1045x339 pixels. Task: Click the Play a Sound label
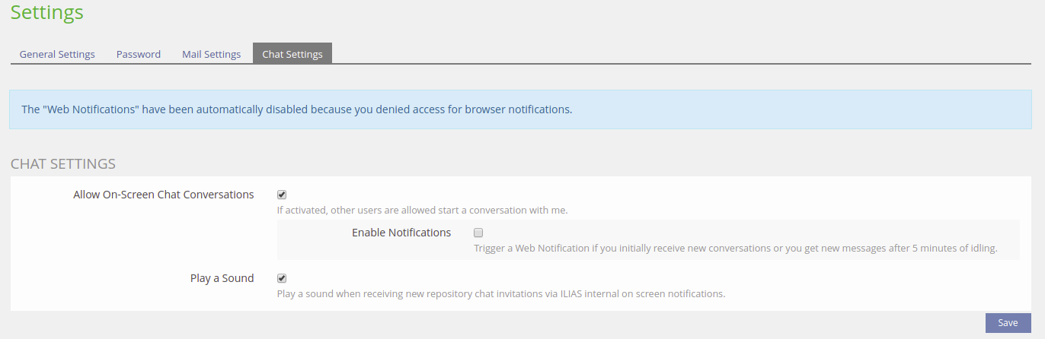[x=222, y=278]
